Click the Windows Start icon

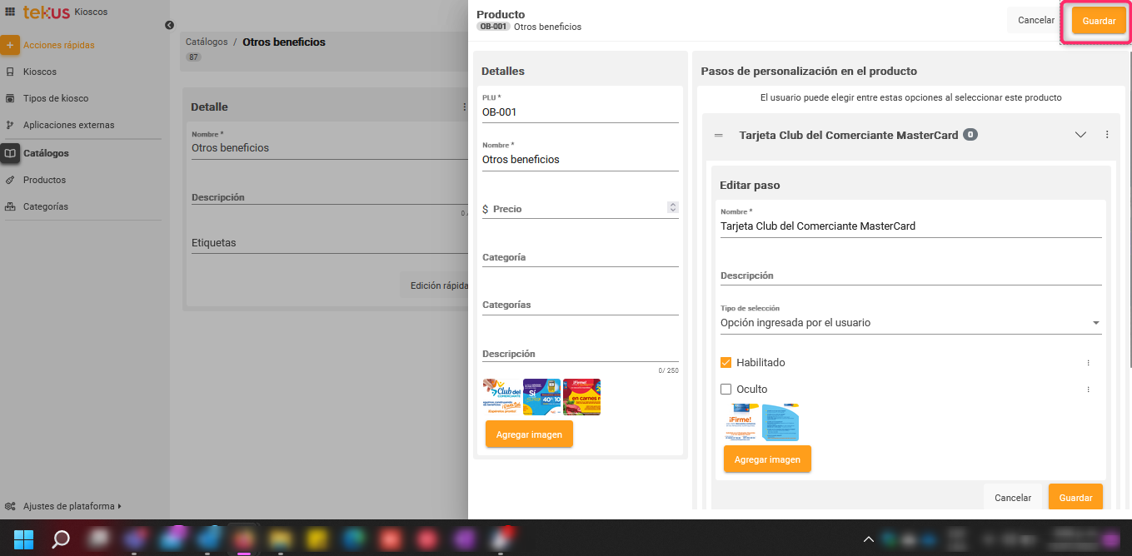(x=23, y=539)
